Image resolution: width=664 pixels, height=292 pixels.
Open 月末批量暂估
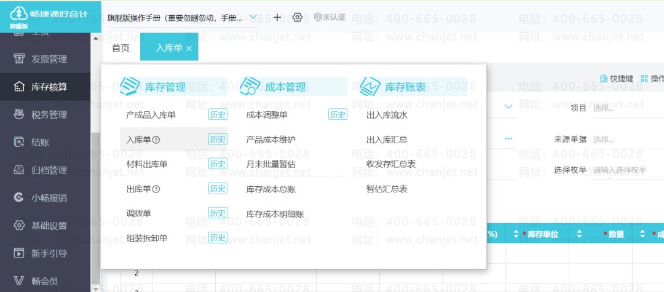pyautogui.click(x=271, y=164)
